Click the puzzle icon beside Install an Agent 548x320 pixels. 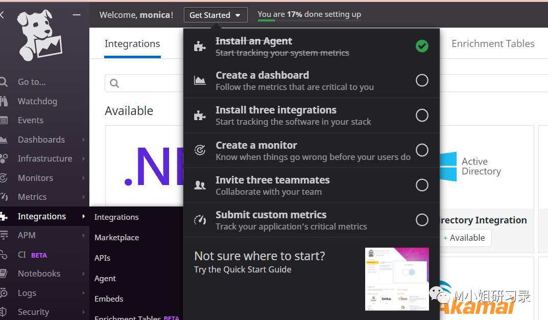200,46
